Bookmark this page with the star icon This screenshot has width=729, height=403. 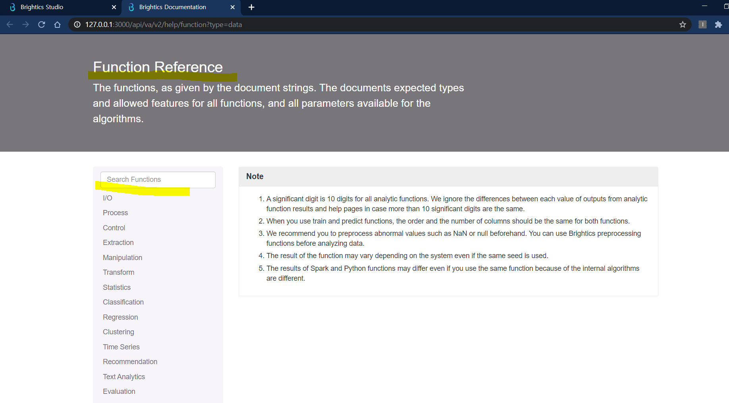coord(683,25)
